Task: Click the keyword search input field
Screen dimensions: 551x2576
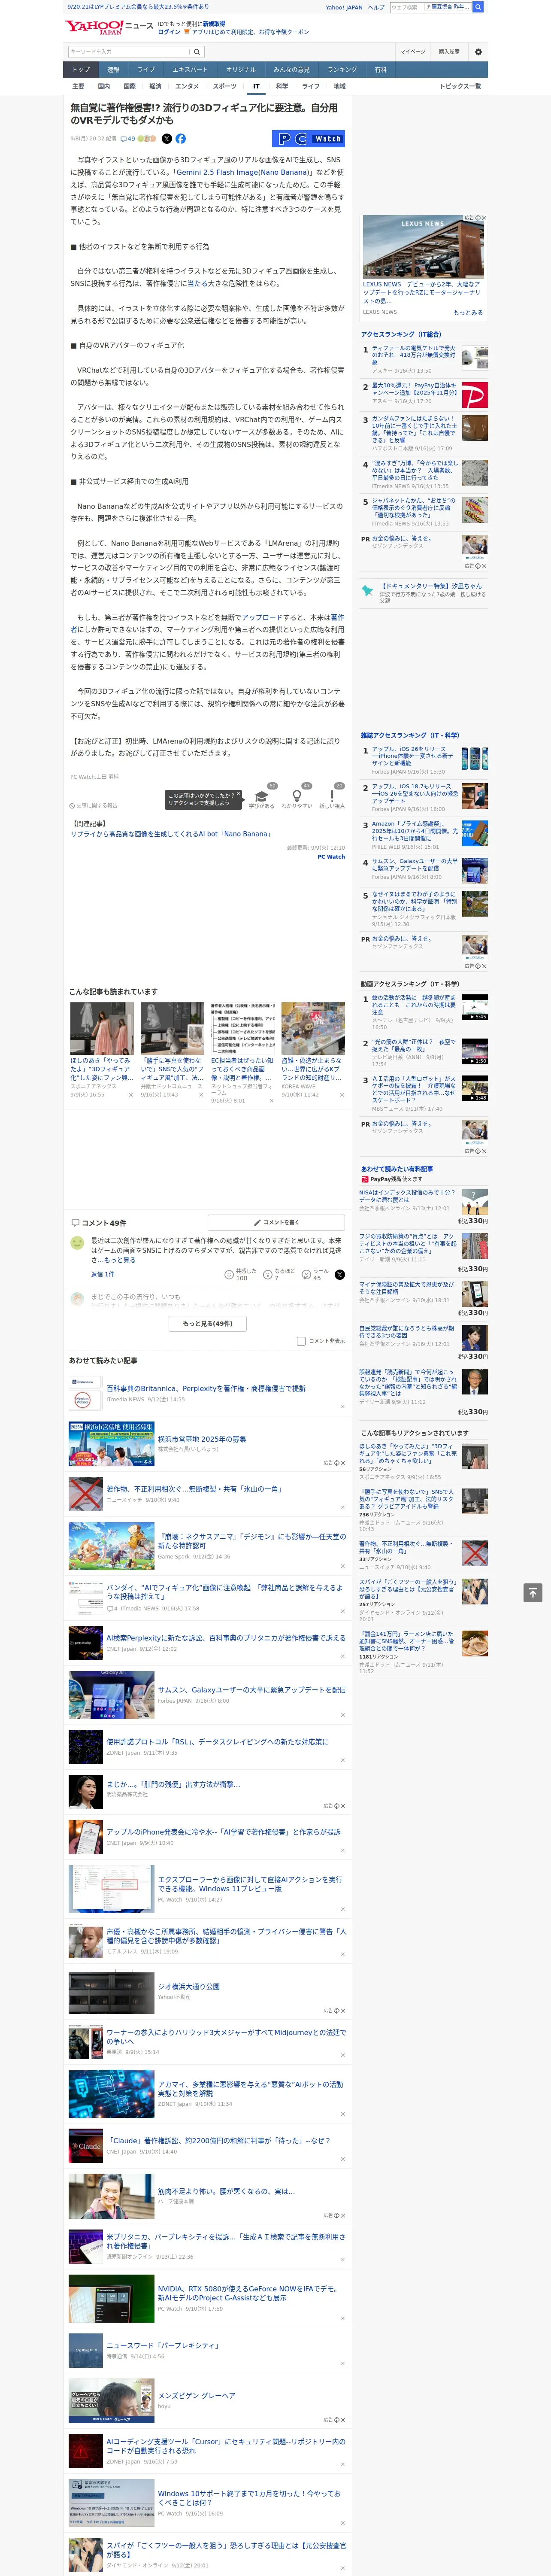Action: 129,51
